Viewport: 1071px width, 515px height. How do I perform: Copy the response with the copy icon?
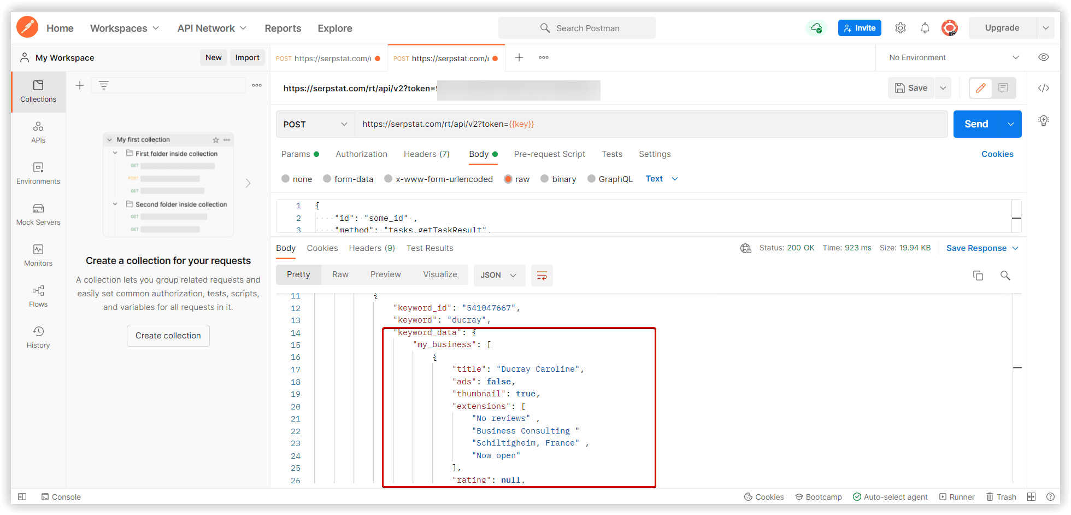click(978, 276)
